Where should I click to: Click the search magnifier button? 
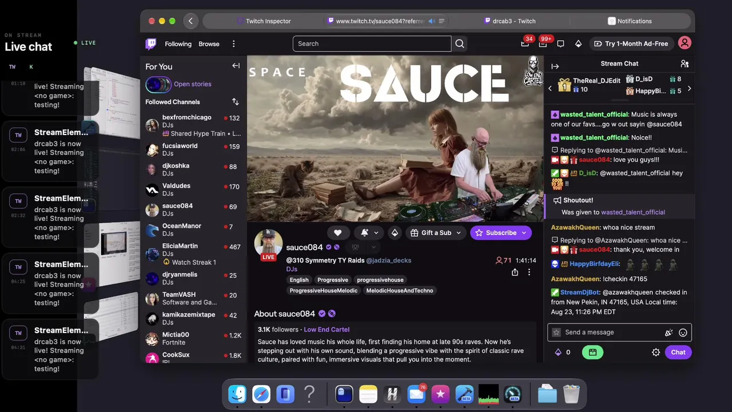click(460, 43)
